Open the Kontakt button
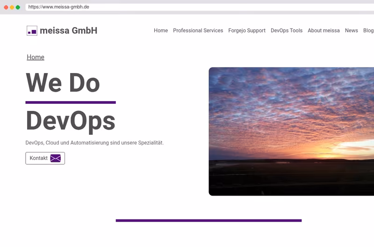The image size is (374, 247). 45,158
